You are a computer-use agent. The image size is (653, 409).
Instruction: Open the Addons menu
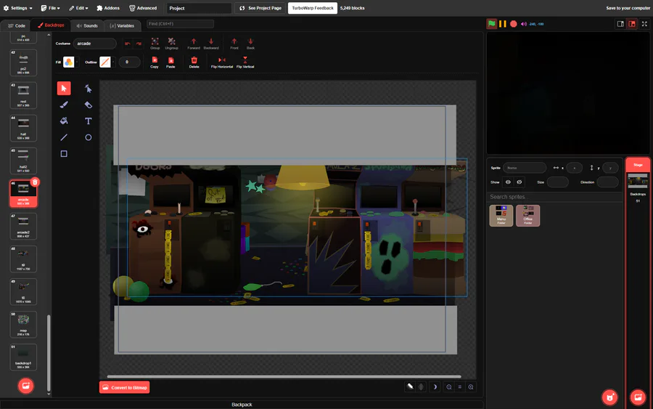[x=108, y=8]
